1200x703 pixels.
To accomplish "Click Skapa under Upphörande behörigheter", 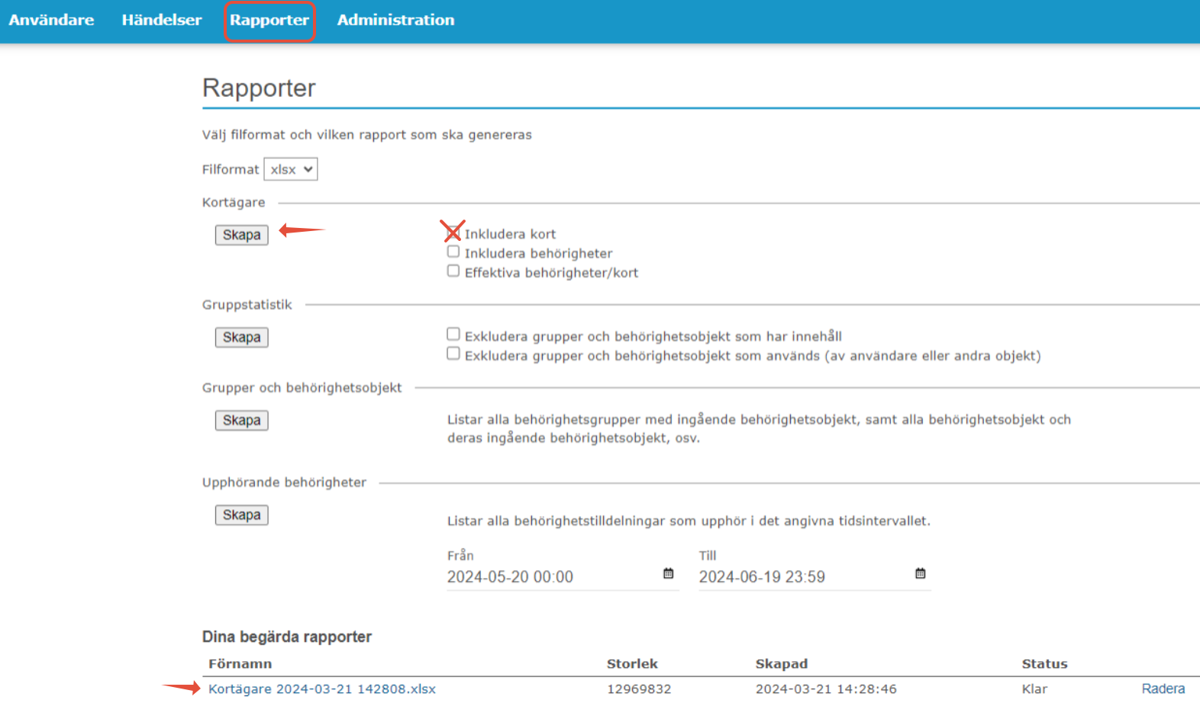I will (x=241, y=515).
